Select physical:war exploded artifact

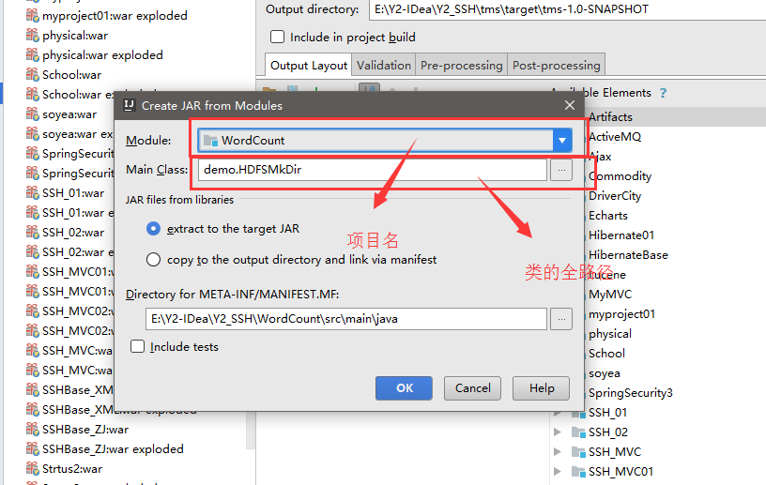(102, 55)
